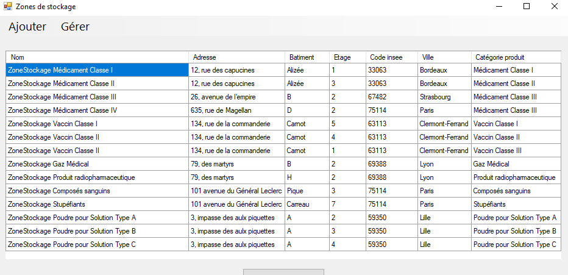
Task: Select the ZoneStockage Gaz Médical cell
Action: point(97,164)
